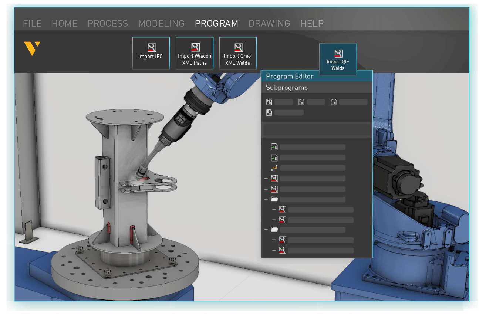Screen dimensions: 486x315
Task: Collapse the first weld item using its dash
Action: [x=266, y=178]
